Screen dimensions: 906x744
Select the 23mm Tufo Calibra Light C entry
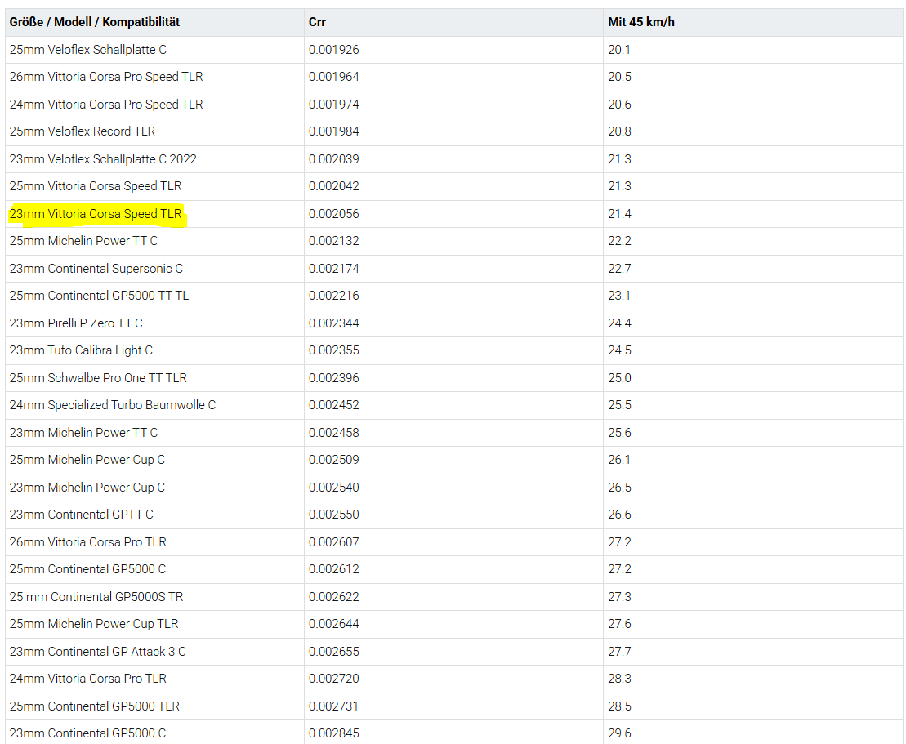[x=81, y=350]
